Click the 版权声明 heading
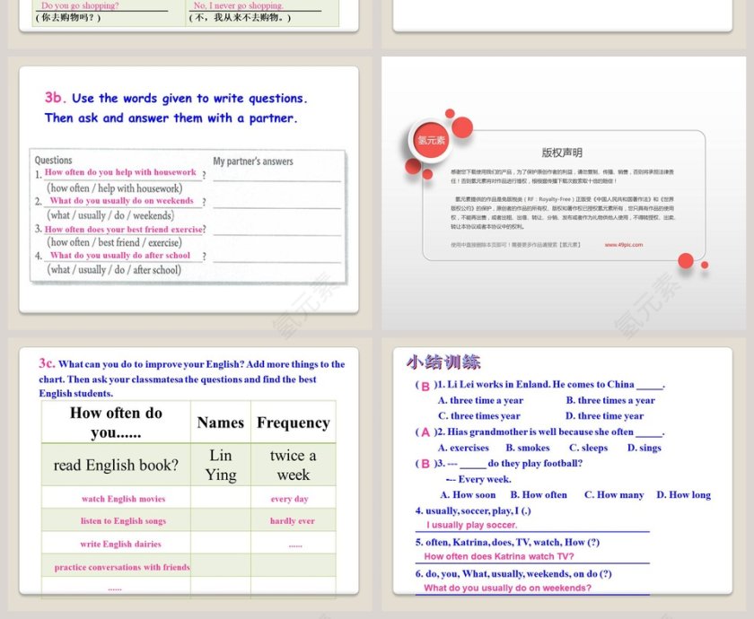This screenshot has width=754, height=619. point(564,153)
